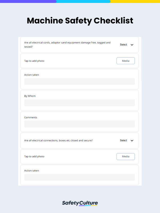Click the Media button under electrical connections question

click(x=126, y=157)
